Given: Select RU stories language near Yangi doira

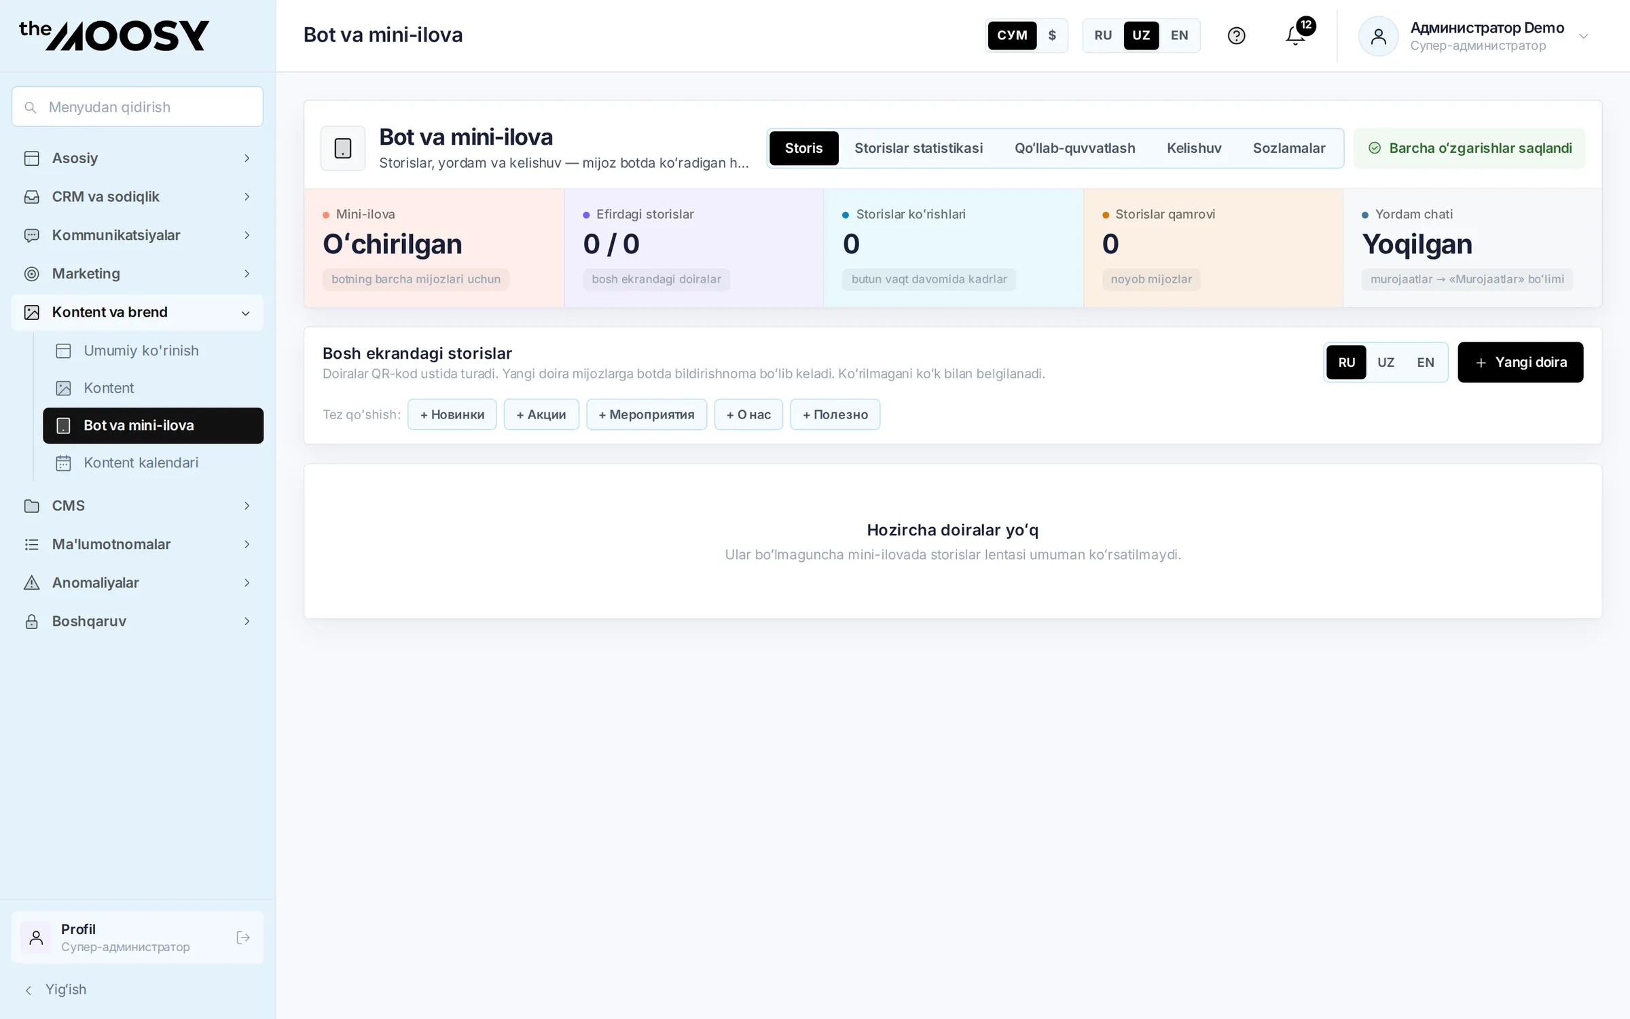Looking at the screenshot, I should (1346, 362).
